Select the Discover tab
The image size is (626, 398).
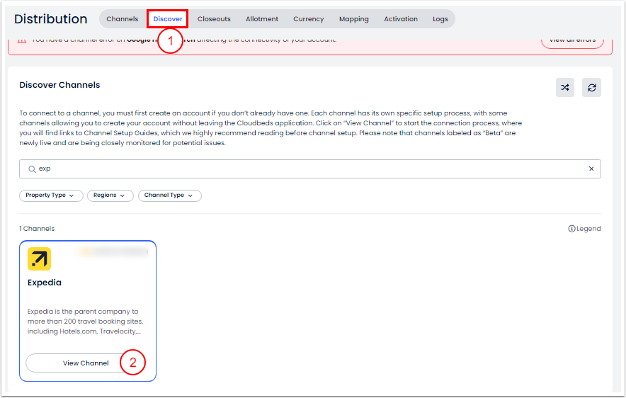pos(168,19)
